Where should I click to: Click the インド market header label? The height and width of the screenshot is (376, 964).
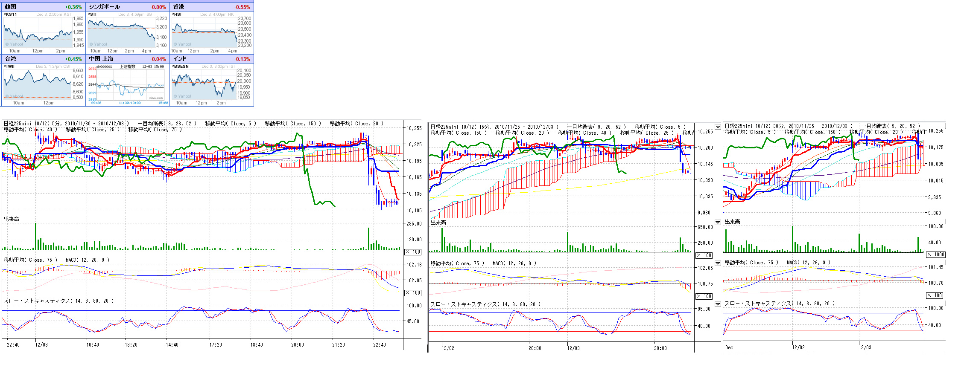coord(180,59)
